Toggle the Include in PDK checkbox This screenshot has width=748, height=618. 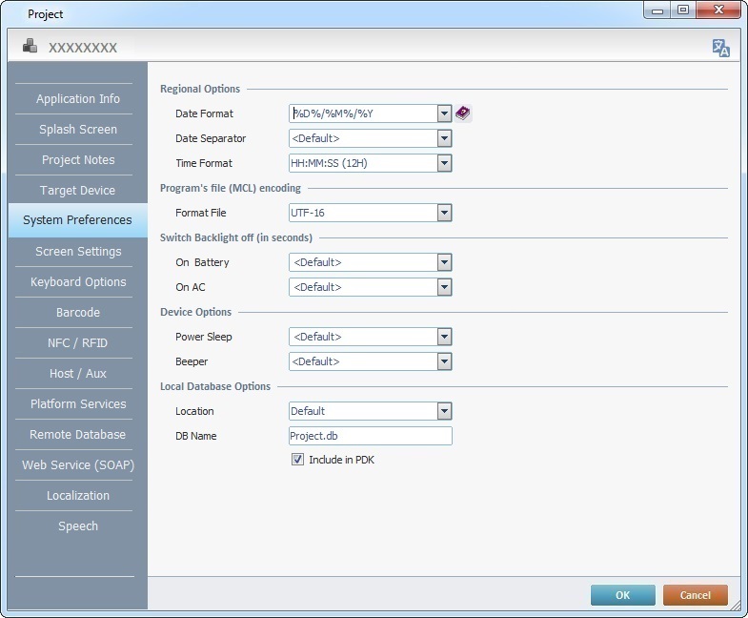[x=297, y=460]
